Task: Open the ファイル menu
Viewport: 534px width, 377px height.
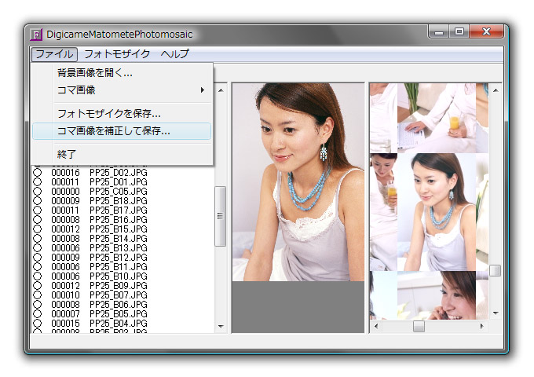Action: 54,54
